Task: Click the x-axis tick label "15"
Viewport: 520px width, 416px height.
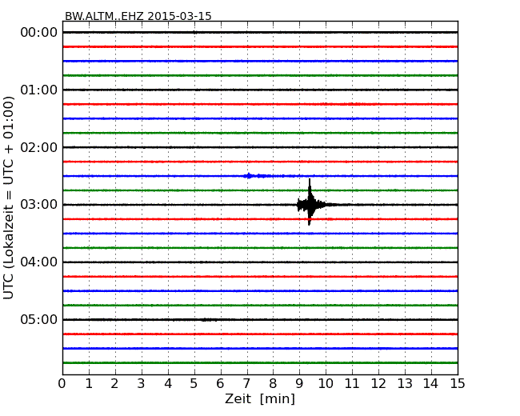Action: point(458,384)
